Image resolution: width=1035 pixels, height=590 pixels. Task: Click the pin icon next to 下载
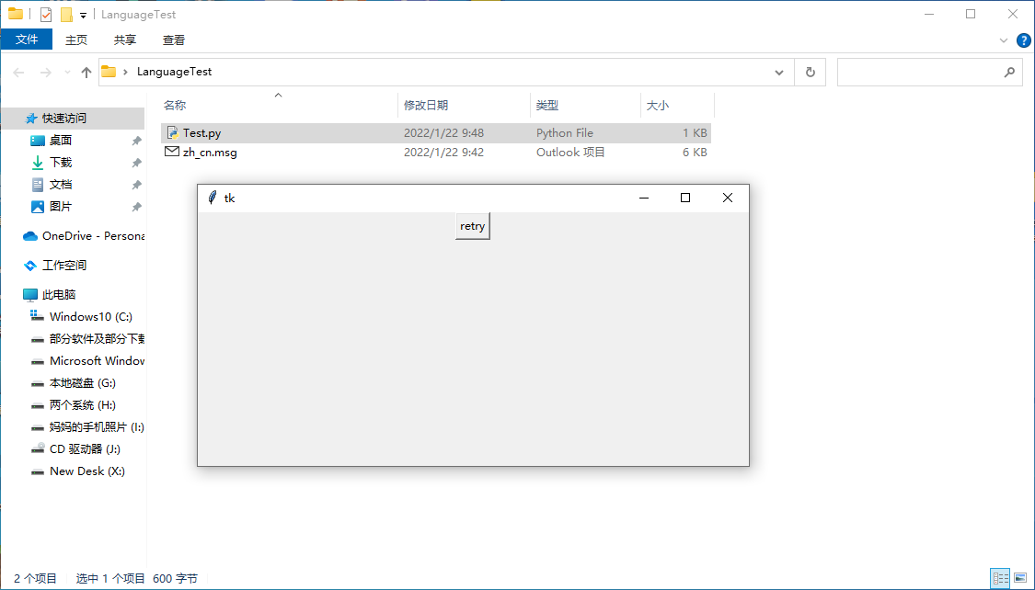[x=137, y=163]
